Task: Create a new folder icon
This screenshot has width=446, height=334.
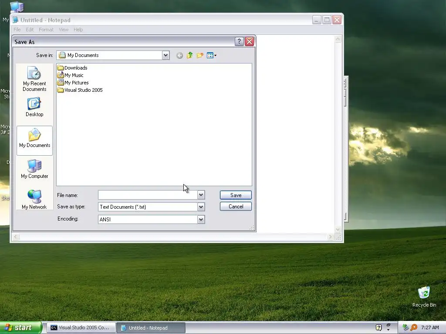Action: [200, 55]
